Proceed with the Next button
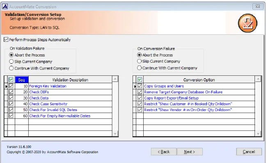266x163 pixels. [x=190, y=152]
